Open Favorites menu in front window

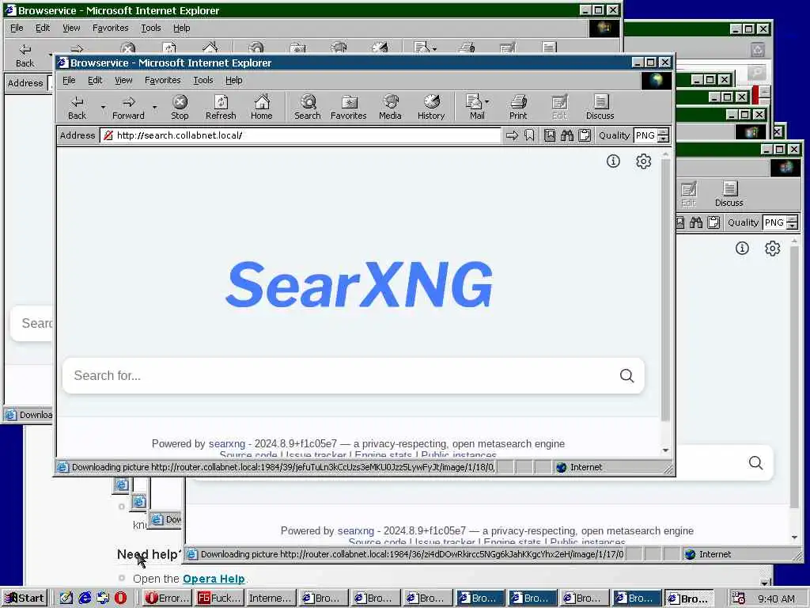163,80
